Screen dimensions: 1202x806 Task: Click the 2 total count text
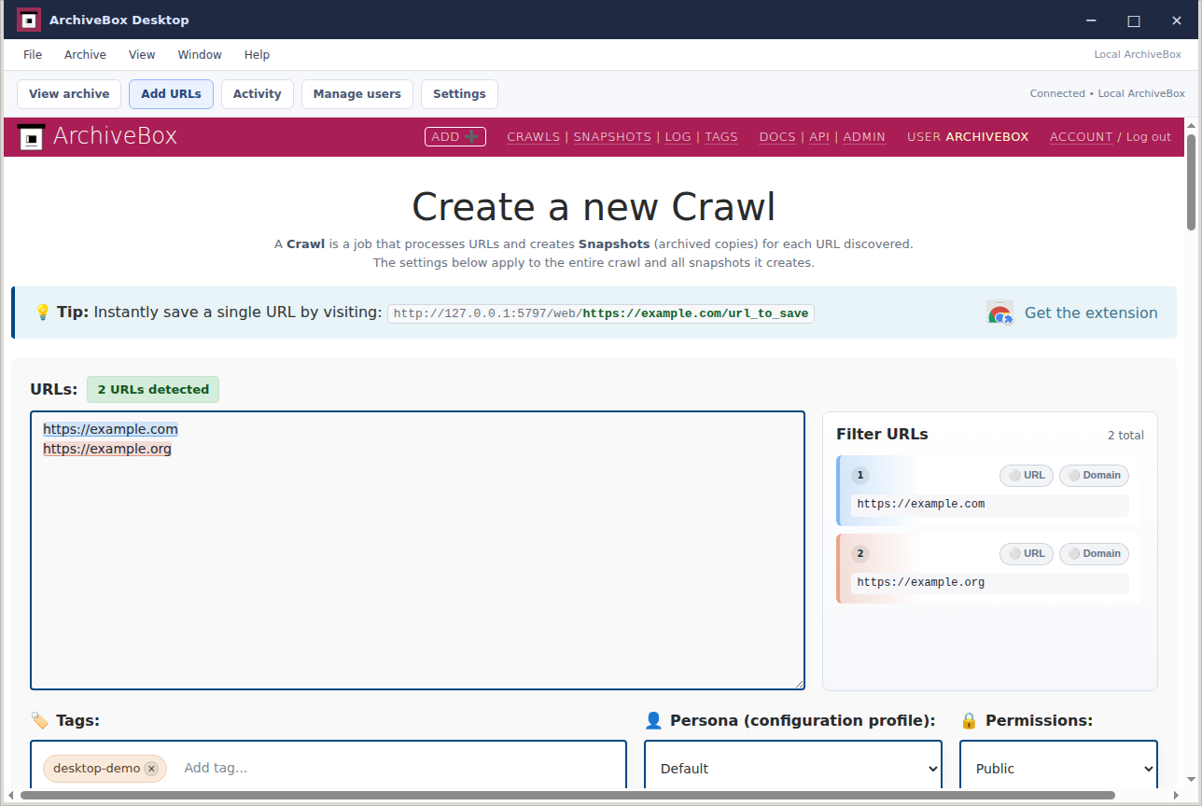click(1125, 436)
